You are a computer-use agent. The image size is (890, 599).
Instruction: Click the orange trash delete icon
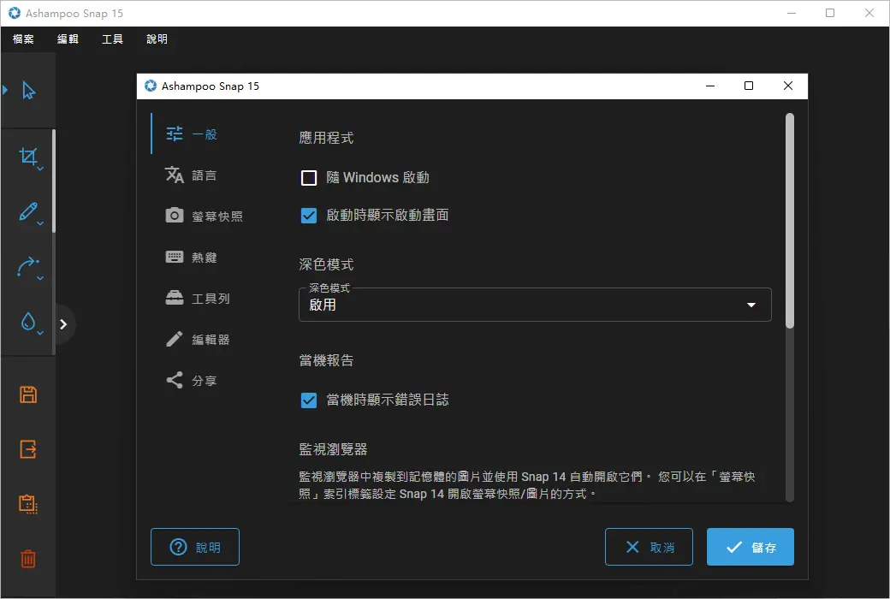pyautogui.click(x=28, y=559)
